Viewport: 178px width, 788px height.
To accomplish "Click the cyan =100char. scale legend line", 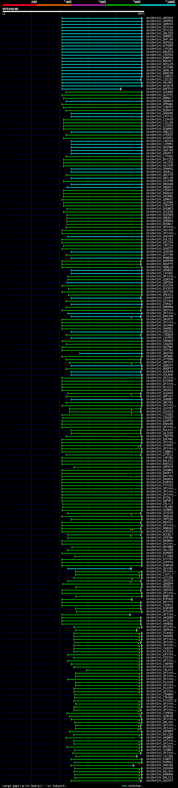I will (x=124, y=786).
